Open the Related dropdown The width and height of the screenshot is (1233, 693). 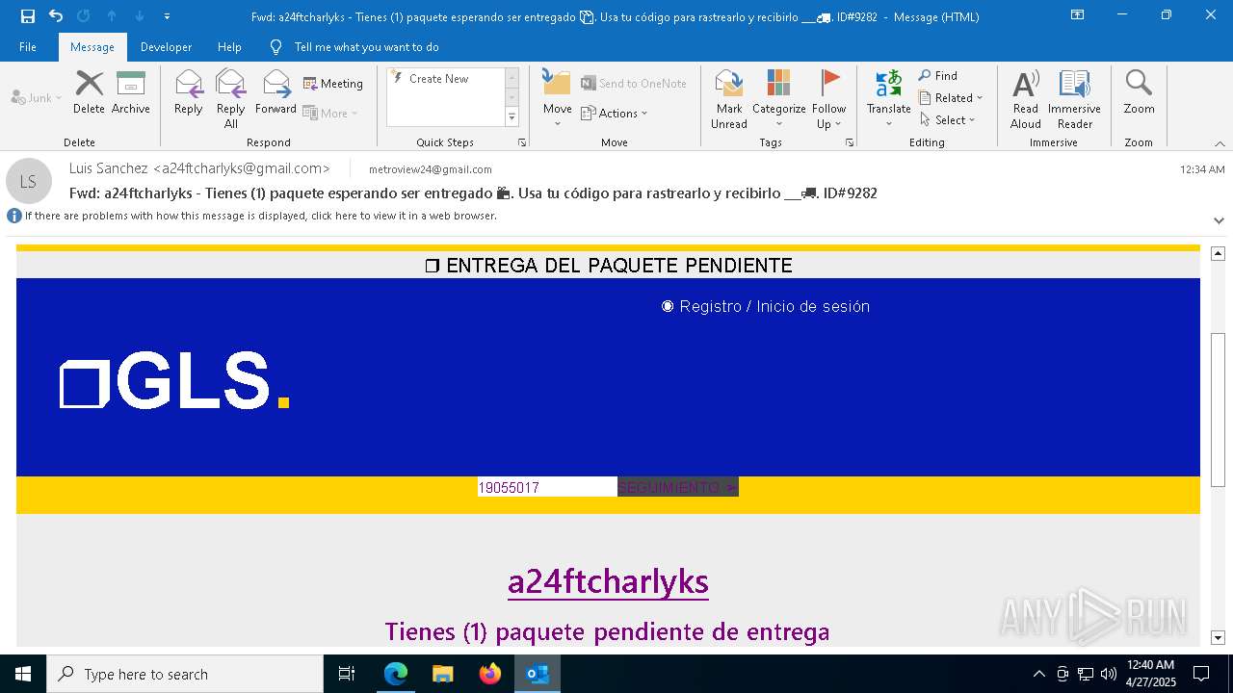point(951,97)
